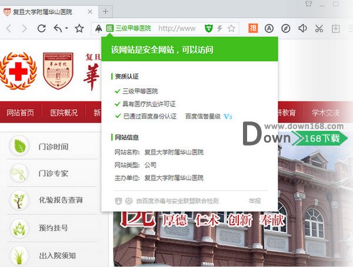Click the lightning bolt speed mode icon
Image resolution: width=353 pixels, height=267 pixels.
click(219, 28)
